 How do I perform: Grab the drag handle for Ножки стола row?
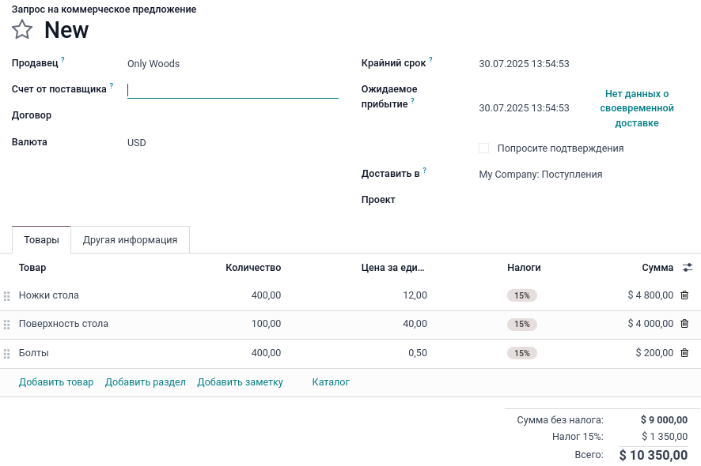click(x=7, y=296)
